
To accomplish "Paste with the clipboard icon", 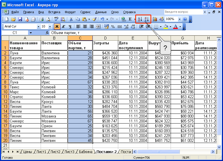I will pyautogui.click(x=84, y=19).
